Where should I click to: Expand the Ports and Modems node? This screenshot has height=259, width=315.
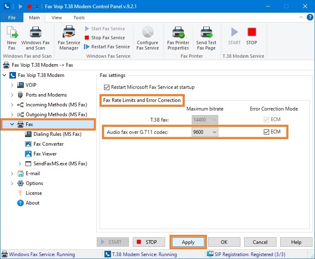point(12,95)
